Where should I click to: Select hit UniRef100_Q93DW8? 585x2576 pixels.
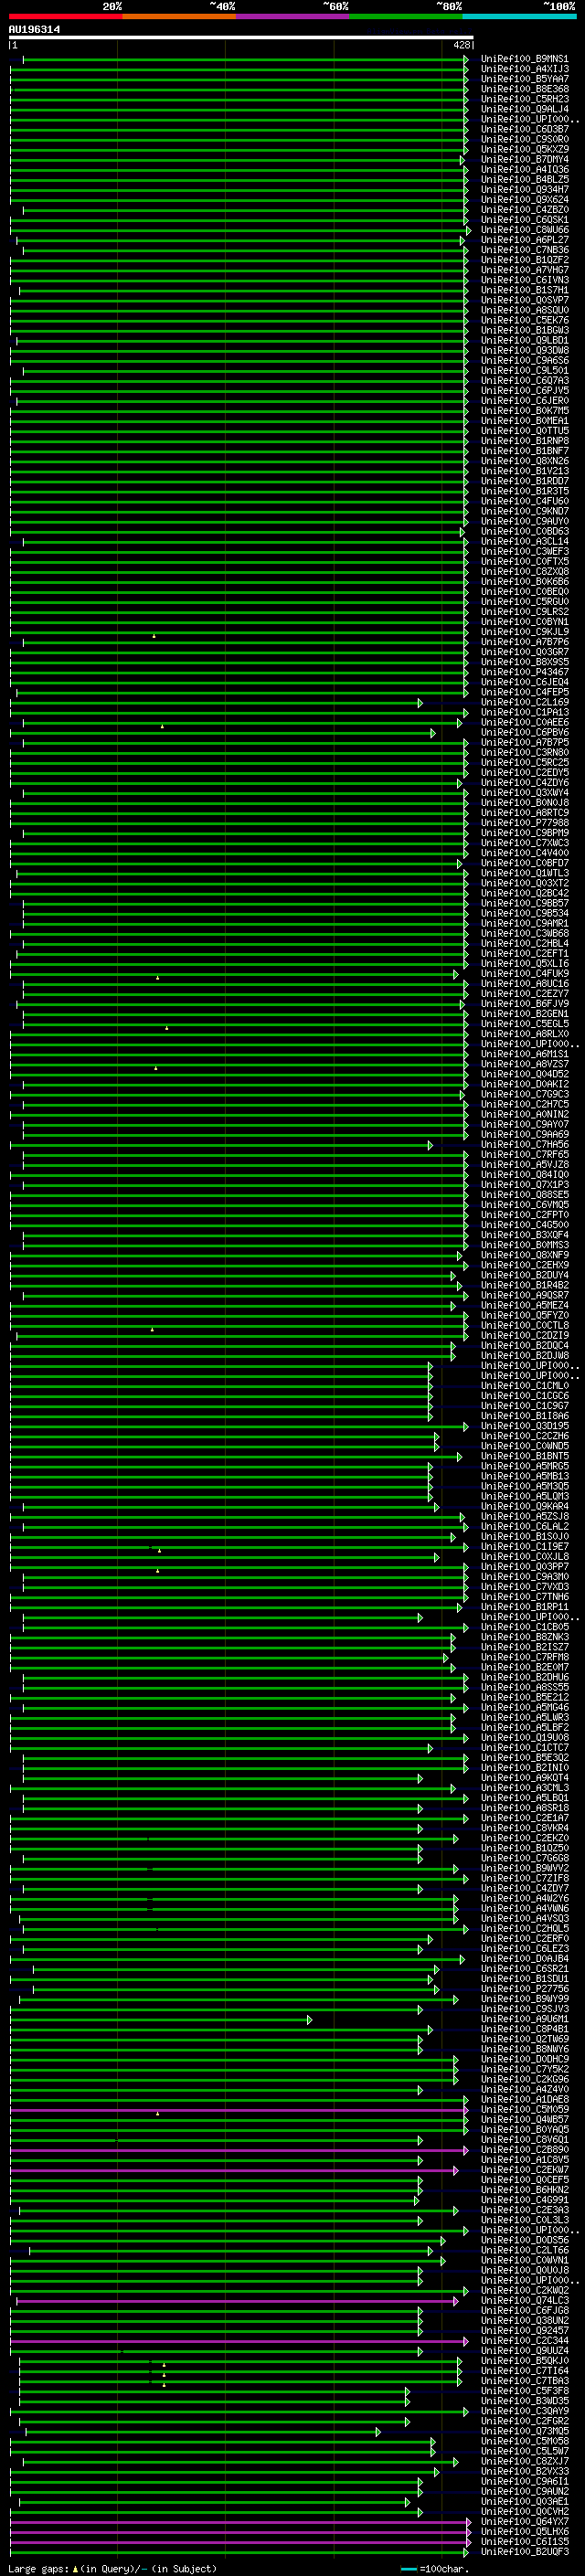[524, 351]
